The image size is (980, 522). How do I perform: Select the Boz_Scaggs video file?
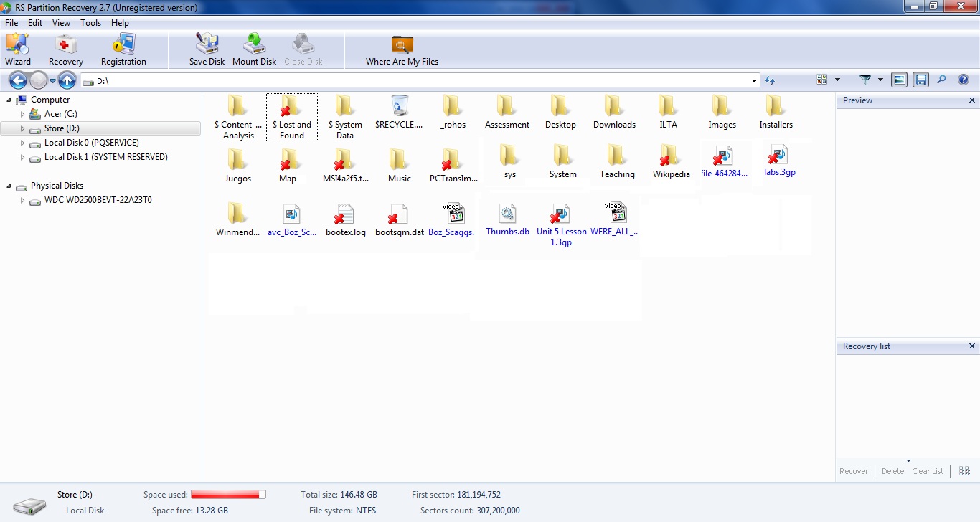tap(452, 219)
